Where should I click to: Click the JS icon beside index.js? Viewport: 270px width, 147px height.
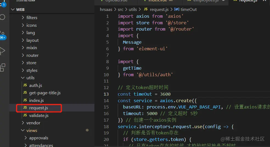coord(25,100)
